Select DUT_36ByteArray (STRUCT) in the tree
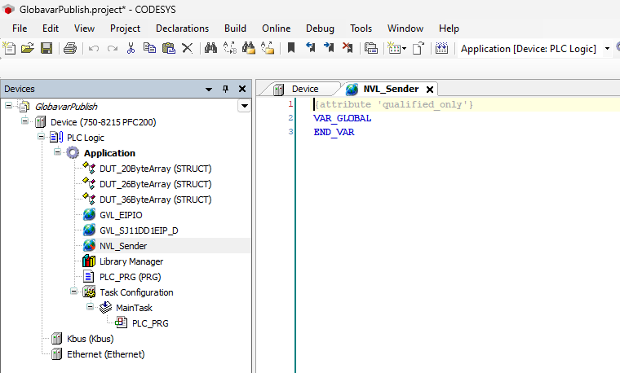Screen dimensions: 620x373 click(155, 200)
